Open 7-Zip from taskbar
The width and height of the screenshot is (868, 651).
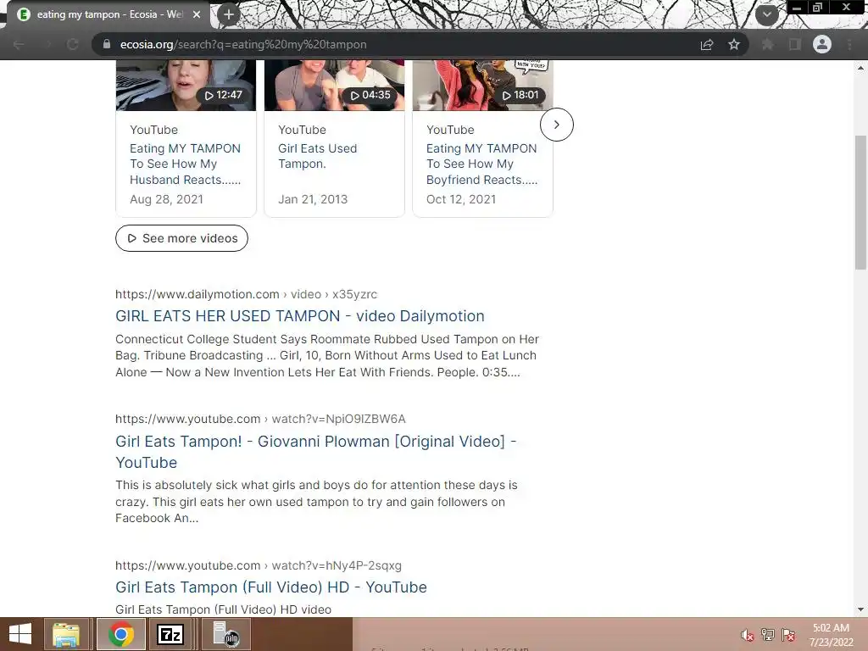click(170, 634)
